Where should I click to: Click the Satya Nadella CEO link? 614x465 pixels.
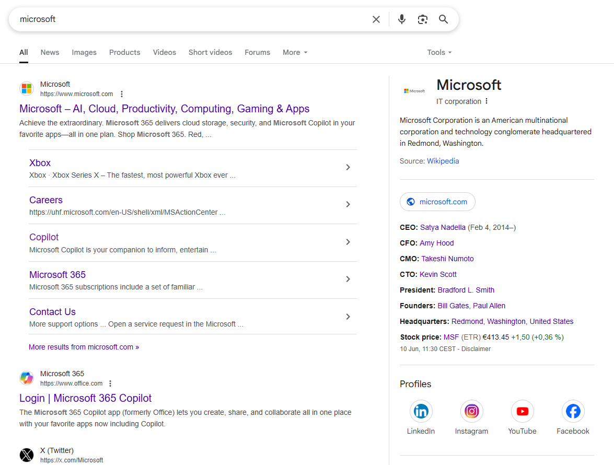pyautogui.click(x=443, y=227)
